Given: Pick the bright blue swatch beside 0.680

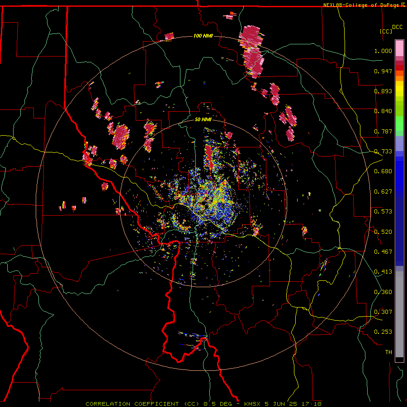Looking at the screenshot, I should 399,174.
